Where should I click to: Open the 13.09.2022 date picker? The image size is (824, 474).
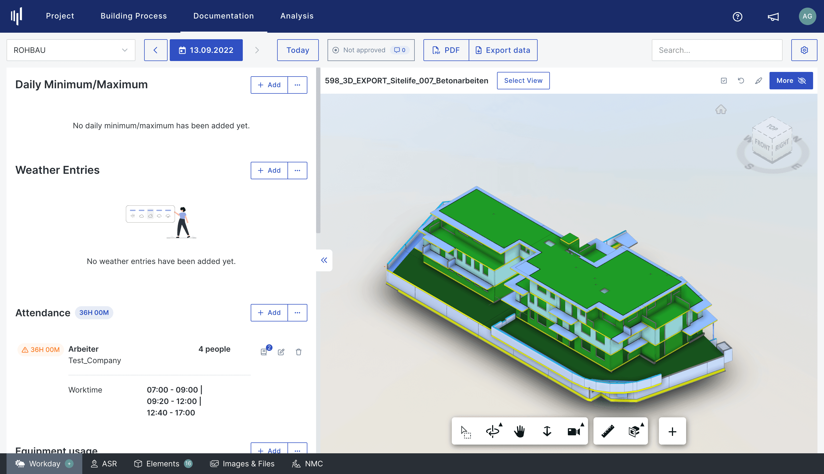(206, 50)
